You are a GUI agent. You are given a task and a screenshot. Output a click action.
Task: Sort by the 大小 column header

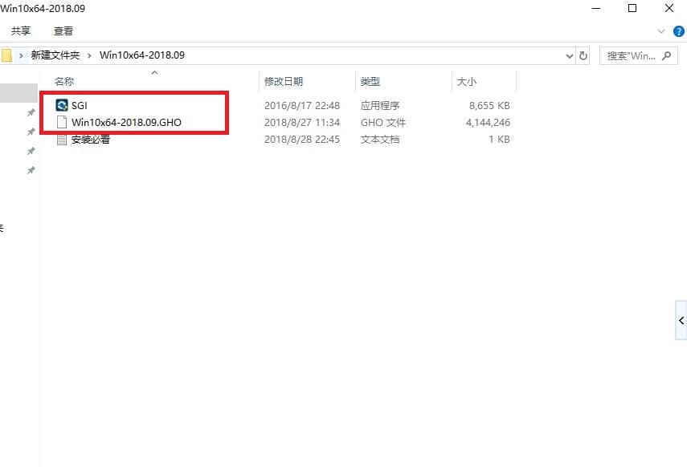(x=466, y=82)
